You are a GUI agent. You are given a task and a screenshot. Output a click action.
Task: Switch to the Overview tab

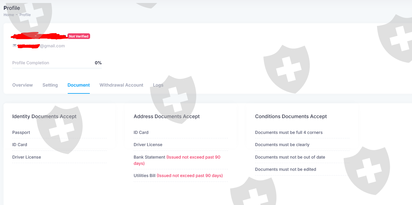point(22,85)
